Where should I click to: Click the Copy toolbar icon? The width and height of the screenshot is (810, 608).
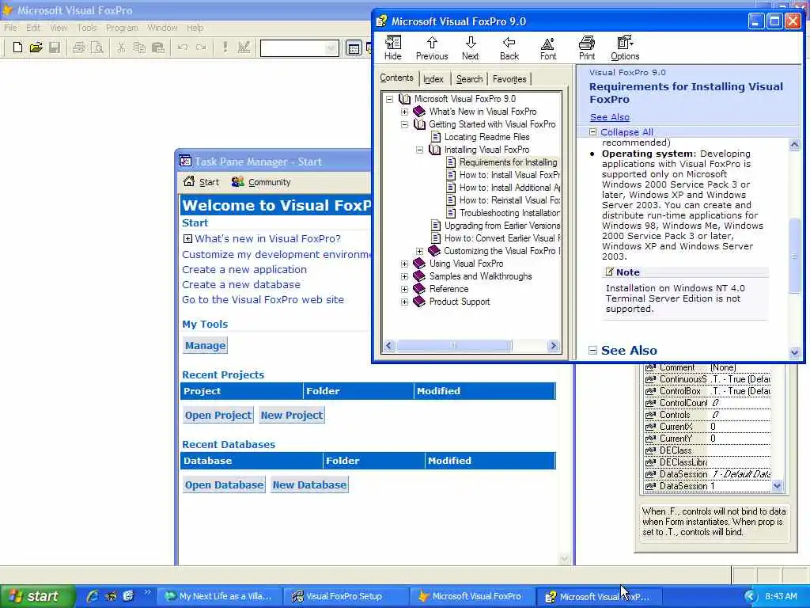coord(139,48)
